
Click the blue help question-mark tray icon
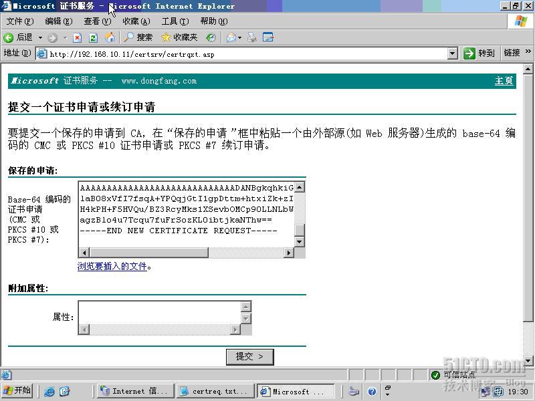372,392
